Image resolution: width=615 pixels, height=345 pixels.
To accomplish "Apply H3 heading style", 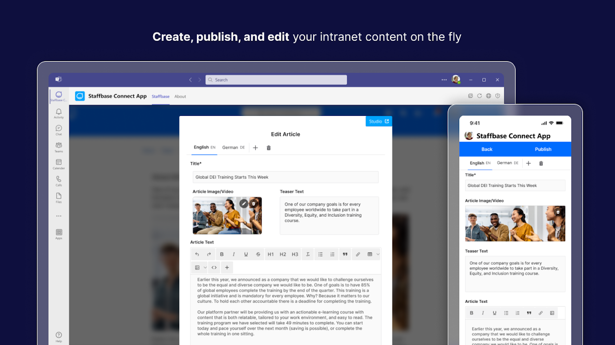I will pyautogui.click(x=295, y=254).
